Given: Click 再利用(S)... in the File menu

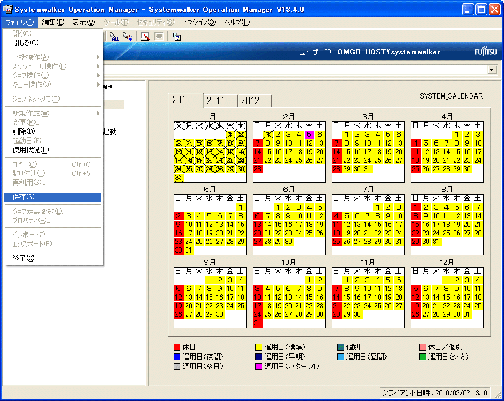Looking at the screenshot, I should pyautogui.click(x=53, y=183).
